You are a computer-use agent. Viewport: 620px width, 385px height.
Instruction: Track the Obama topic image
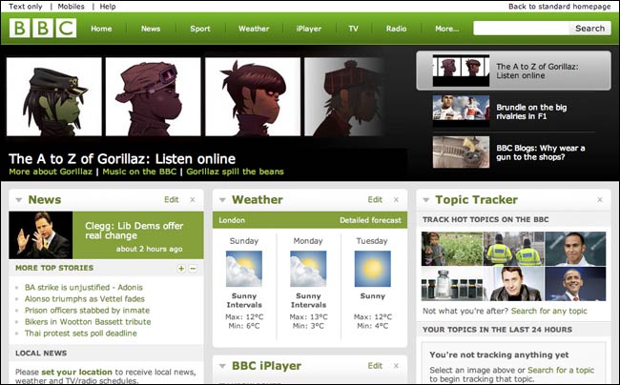tap(575, 284)
